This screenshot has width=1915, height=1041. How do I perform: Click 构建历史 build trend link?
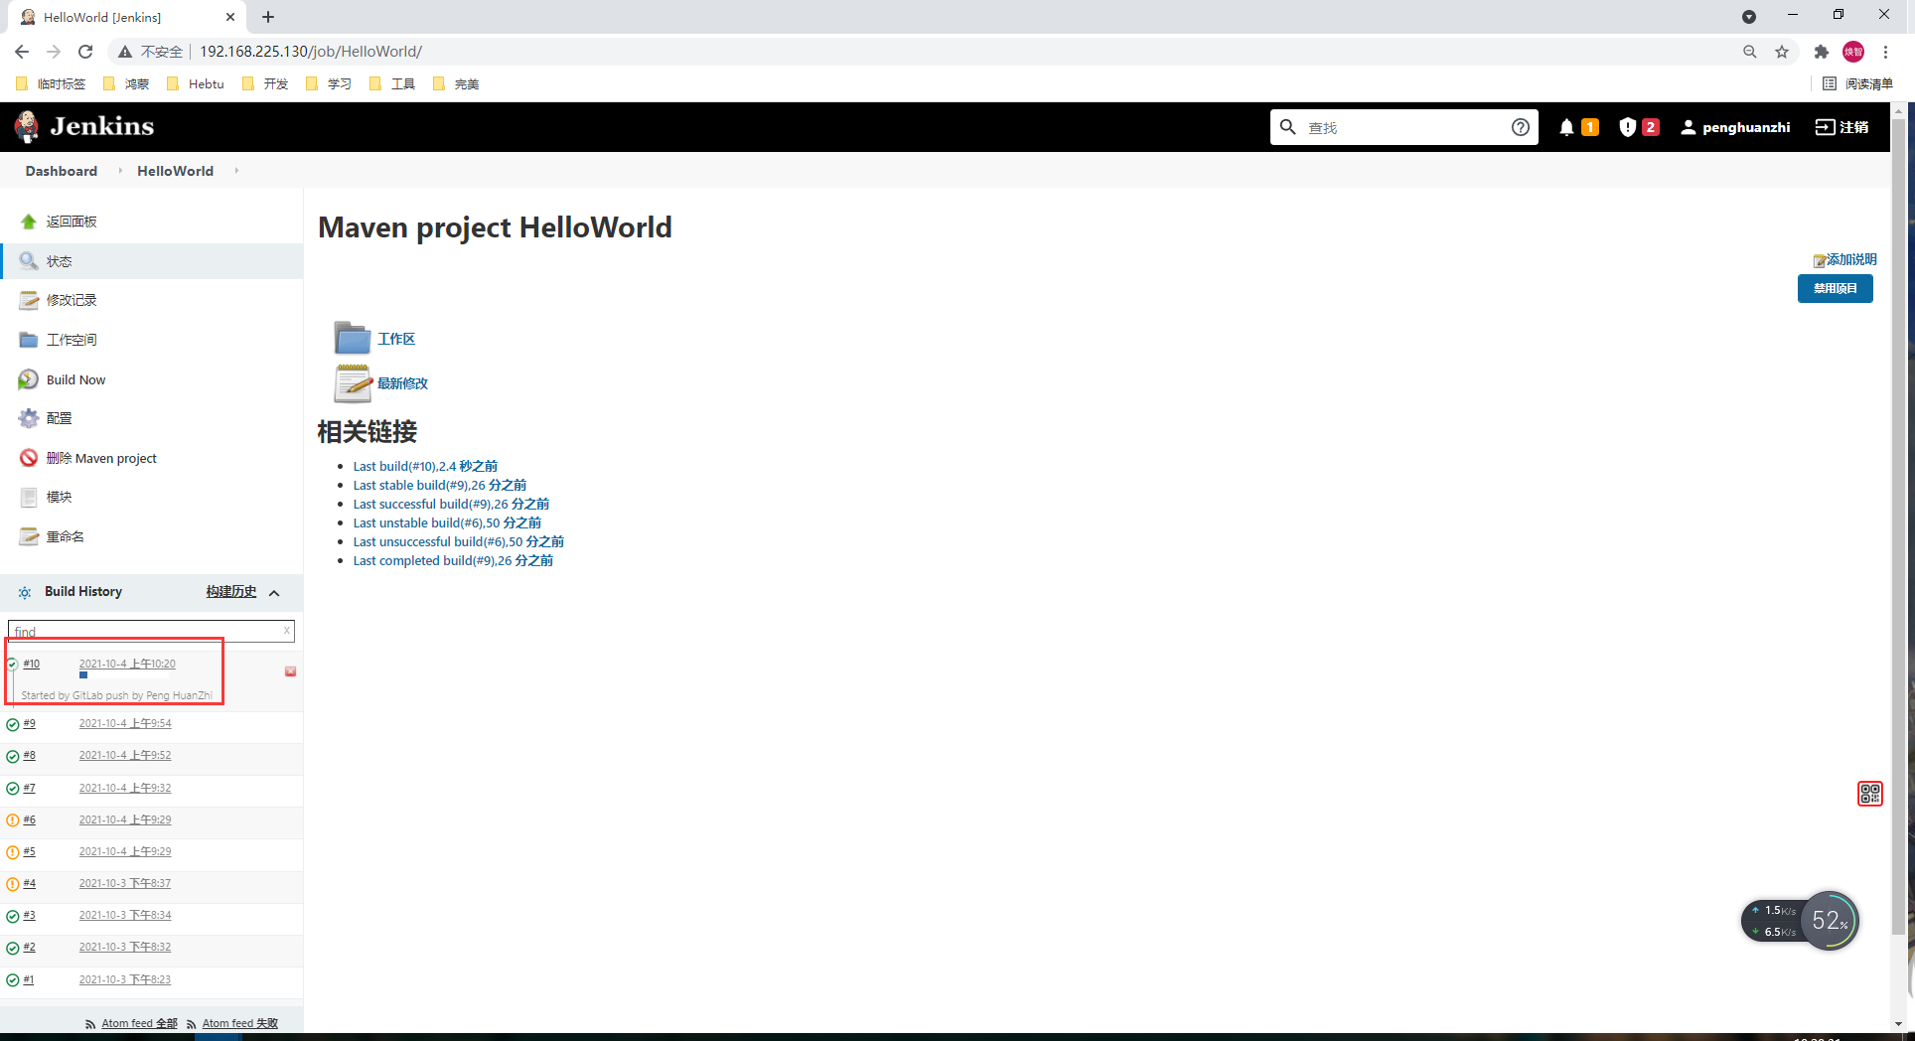tap(231, 591)
